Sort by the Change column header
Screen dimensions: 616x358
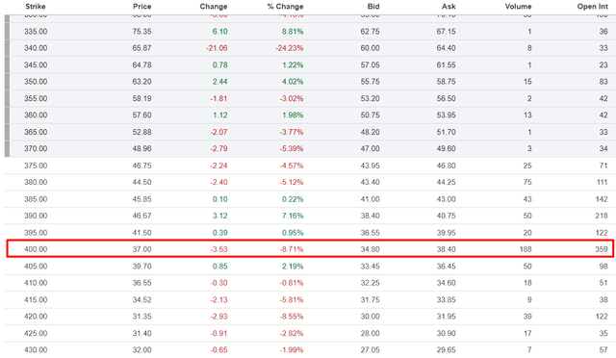coord(214,7)
